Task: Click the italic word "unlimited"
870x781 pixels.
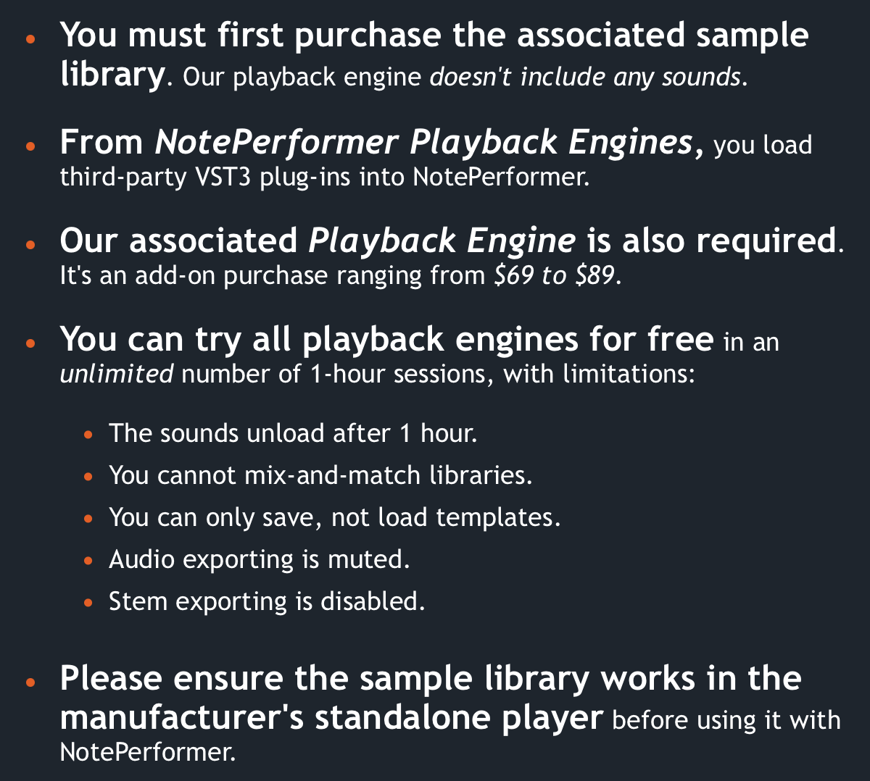Action: [116, 375]
